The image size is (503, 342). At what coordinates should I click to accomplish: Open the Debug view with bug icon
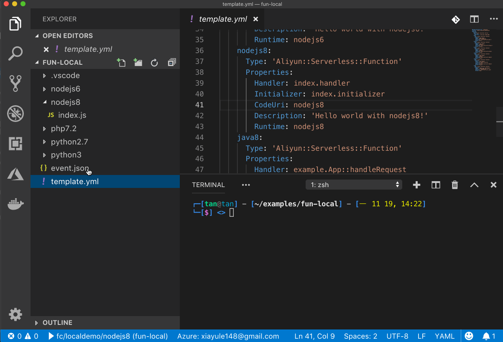click(15, 113)
